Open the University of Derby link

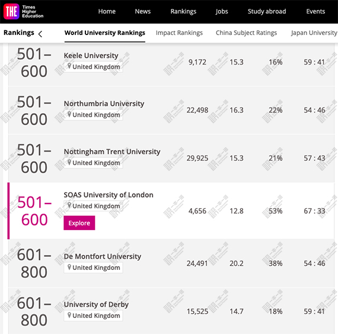[96, 304]
